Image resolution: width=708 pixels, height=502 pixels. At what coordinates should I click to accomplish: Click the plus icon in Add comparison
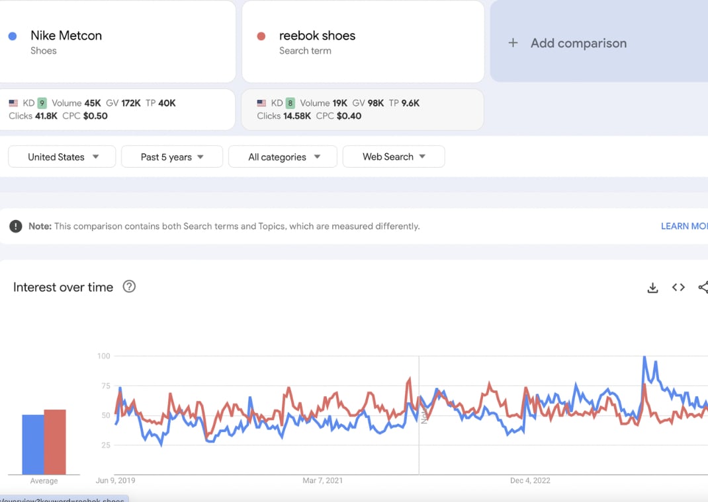coord(513,43)
